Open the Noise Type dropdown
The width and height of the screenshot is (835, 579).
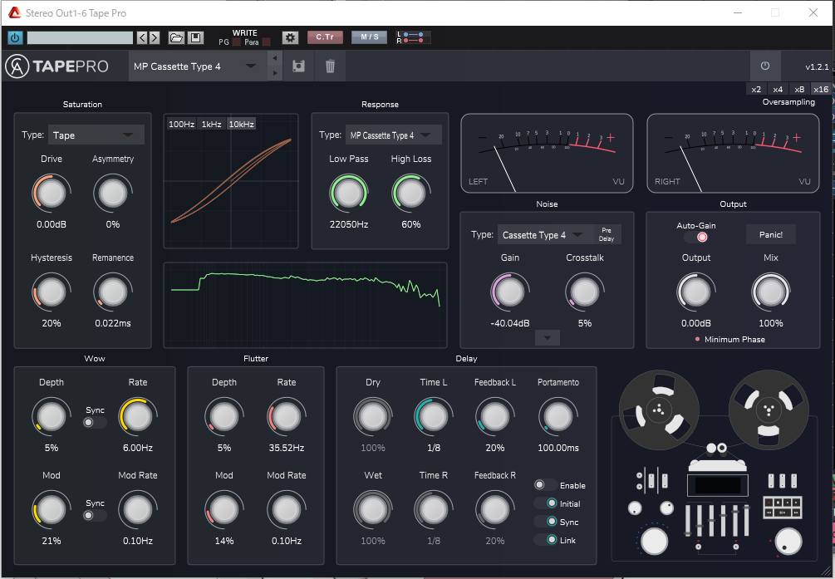pos(543,235)
